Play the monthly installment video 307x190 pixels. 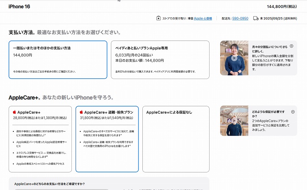point(234,58)
